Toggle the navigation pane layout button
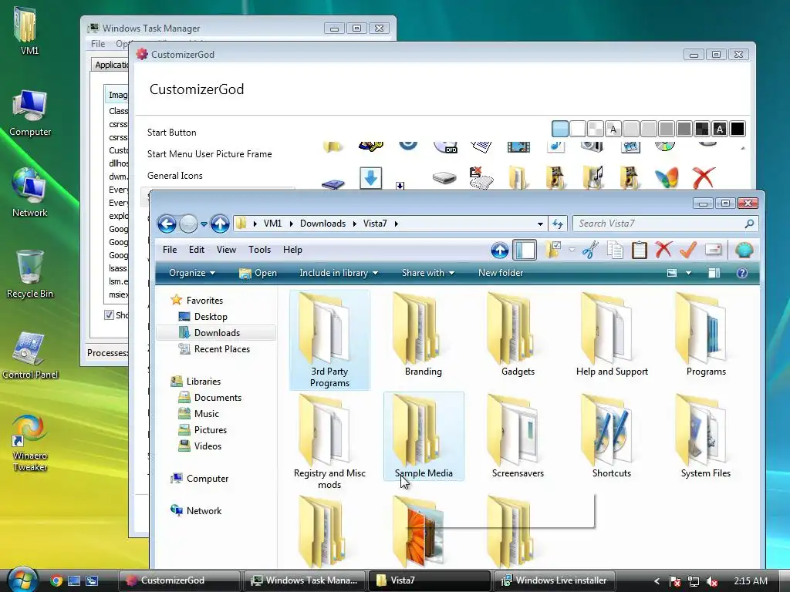This screenshot has height=592, width=790. point(525,250)
